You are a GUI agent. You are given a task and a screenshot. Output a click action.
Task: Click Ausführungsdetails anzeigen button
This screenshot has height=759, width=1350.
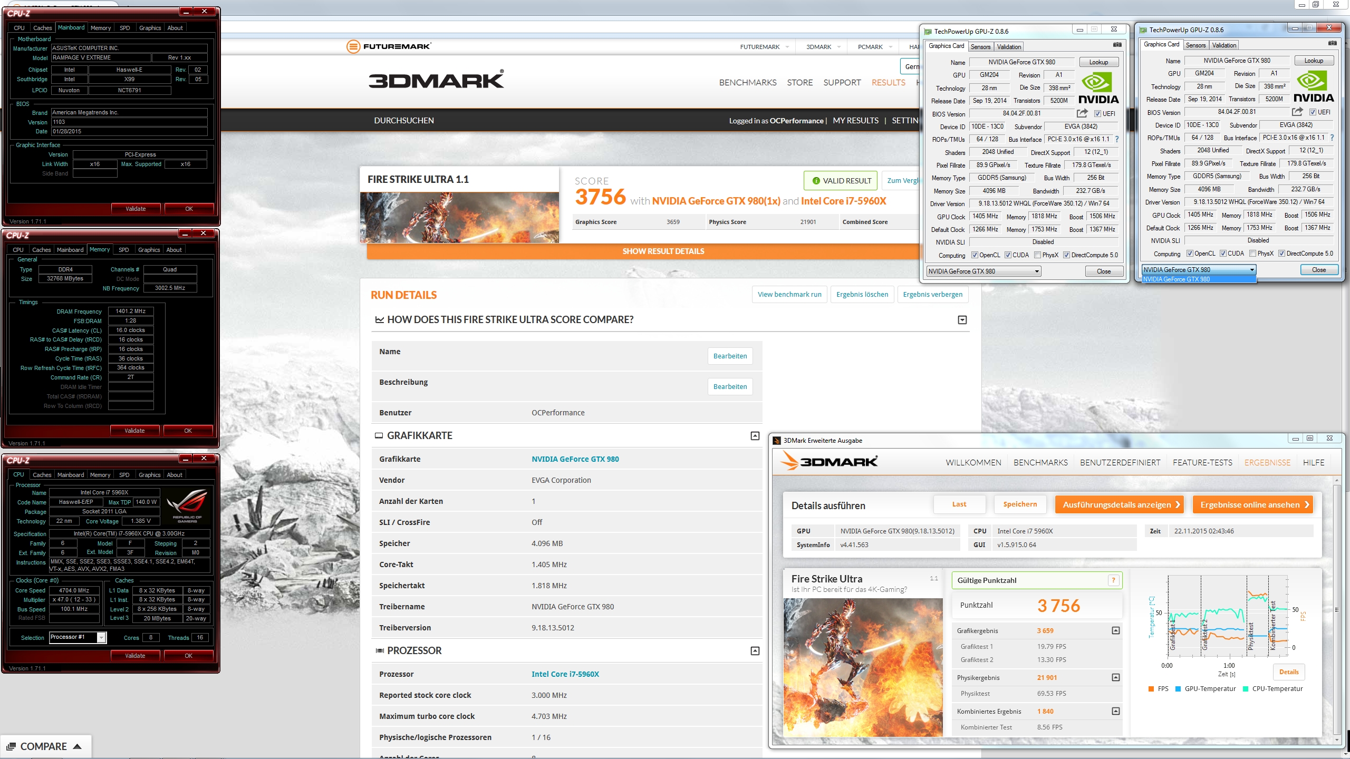point(1119,505)
